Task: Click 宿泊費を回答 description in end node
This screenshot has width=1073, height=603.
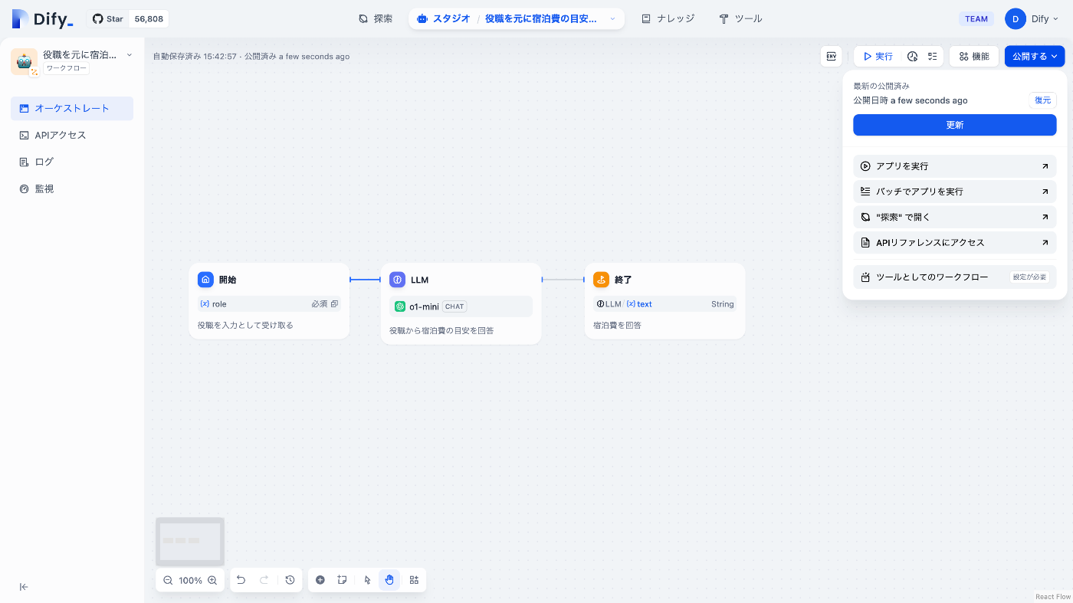Action: click(617, 326)
